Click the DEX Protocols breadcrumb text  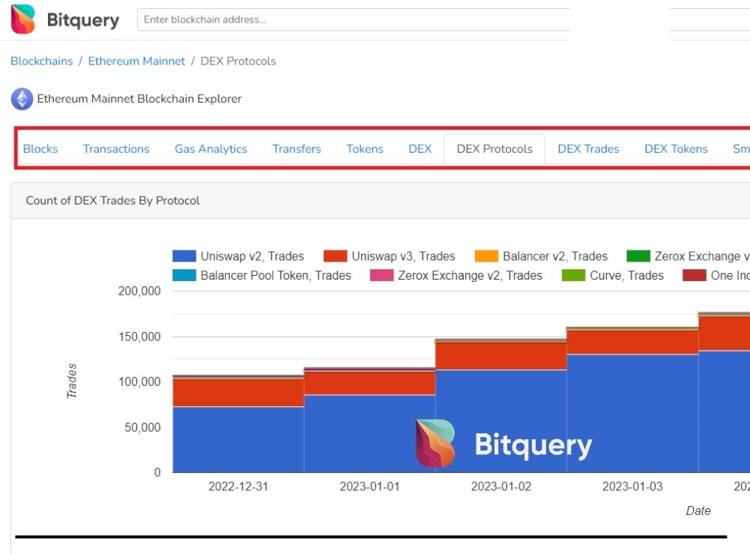pos(238,61)
